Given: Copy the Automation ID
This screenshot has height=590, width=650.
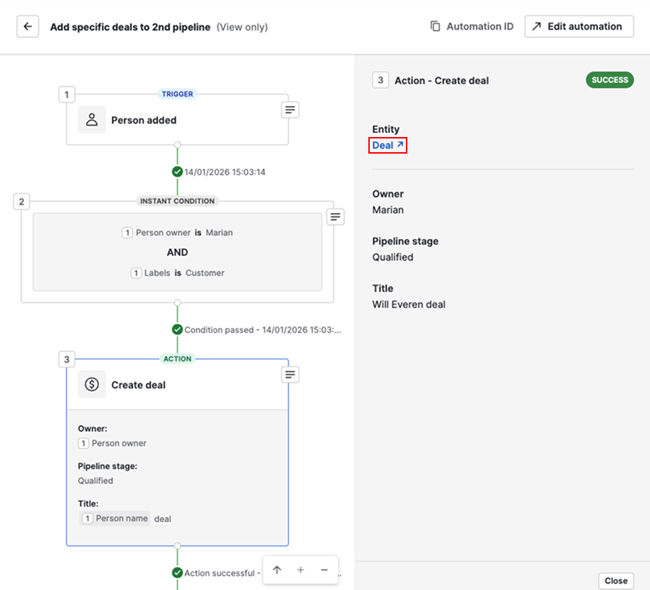Looking at the screenshot, I should click(472, 27).
